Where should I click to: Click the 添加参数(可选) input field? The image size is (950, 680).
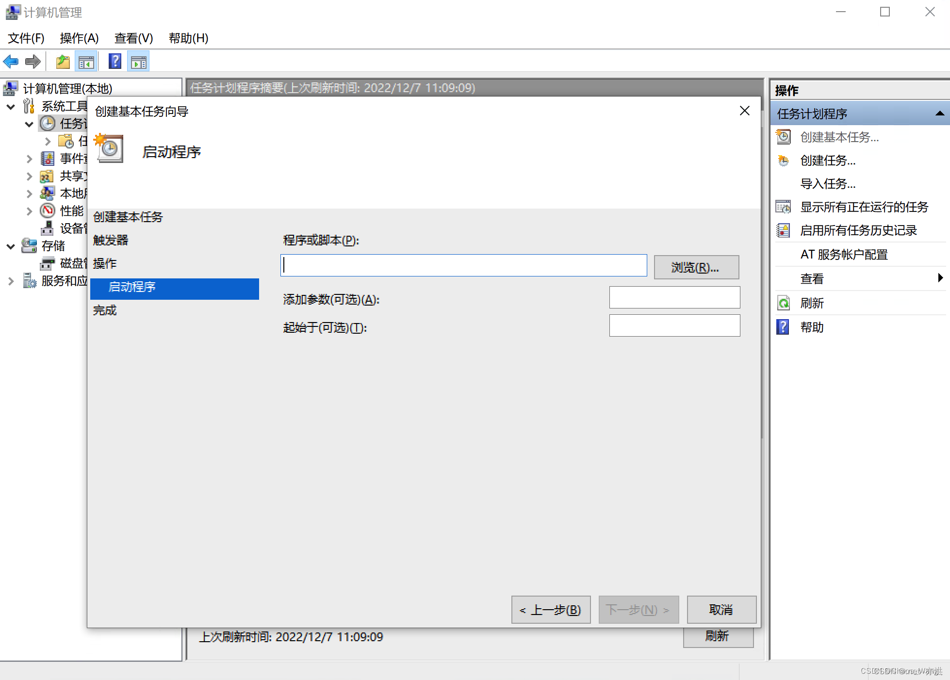click(x=674, y=297)
